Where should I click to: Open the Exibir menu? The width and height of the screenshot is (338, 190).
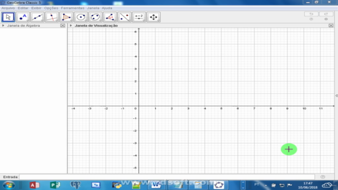36,8
